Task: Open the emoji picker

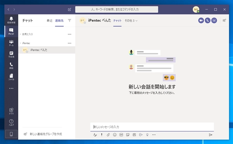Action: [x=115, y=135]
